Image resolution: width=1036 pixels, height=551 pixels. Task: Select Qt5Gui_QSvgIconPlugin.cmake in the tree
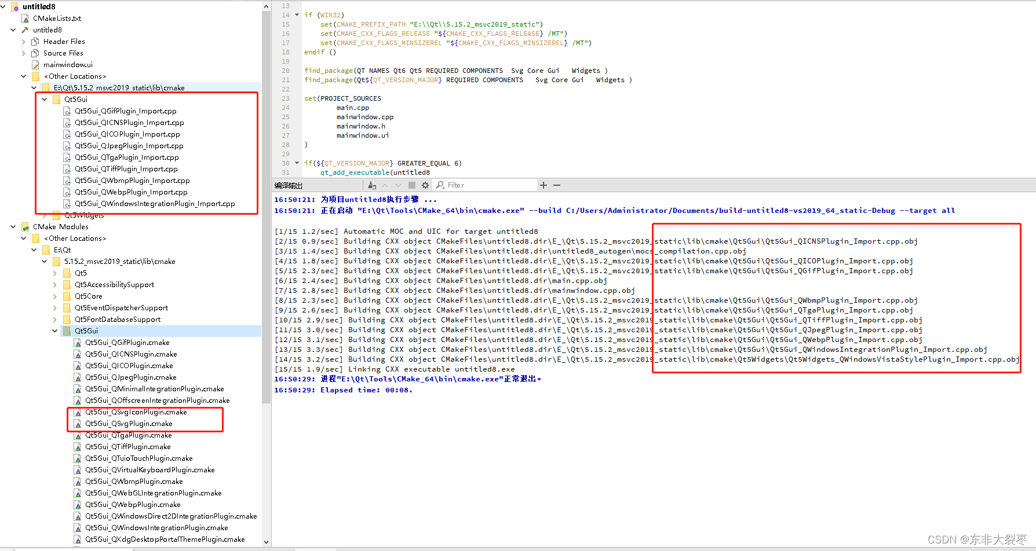[136, 412]
